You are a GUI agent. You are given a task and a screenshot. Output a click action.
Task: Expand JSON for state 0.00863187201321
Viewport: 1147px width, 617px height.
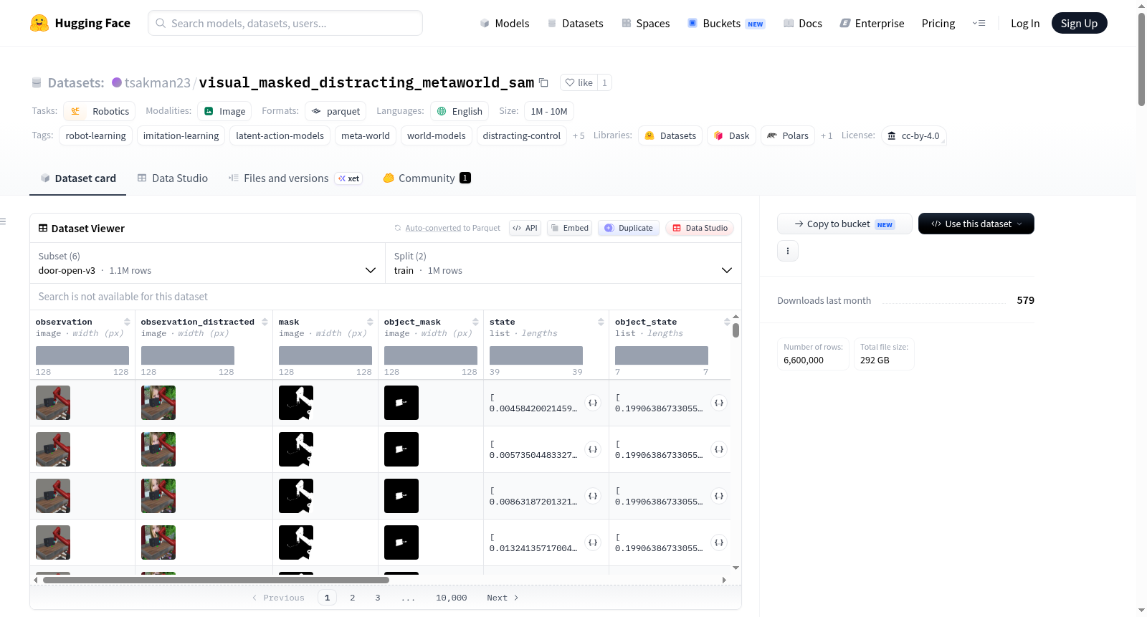point(593,496)
